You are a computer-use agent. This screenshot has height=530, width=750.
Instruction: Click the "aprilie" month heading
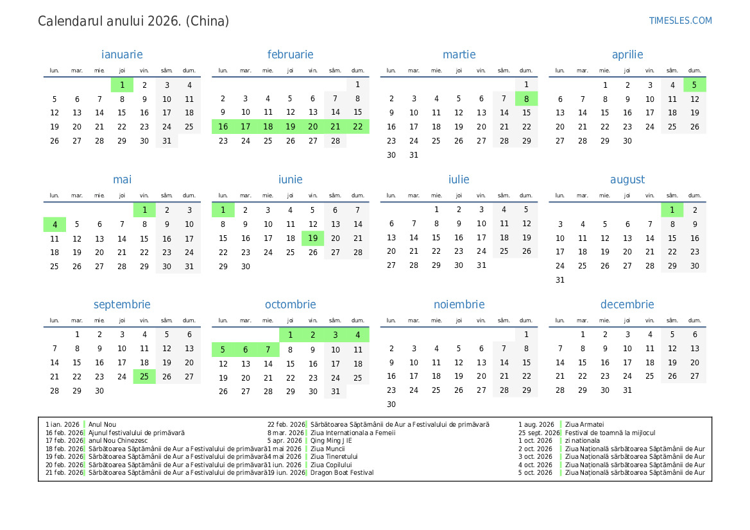[x=627, y=54]
